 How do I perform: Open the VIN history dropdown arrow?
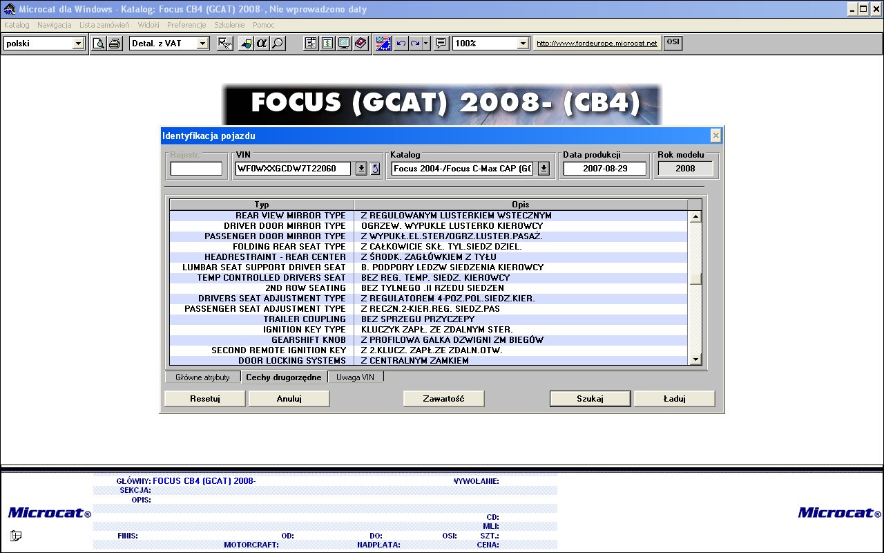(361, 169)
